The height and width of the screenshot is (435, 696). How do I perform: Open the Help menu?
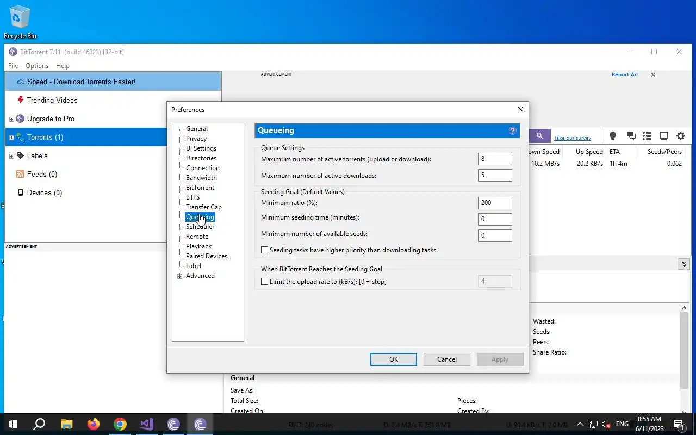click(63, 66)
